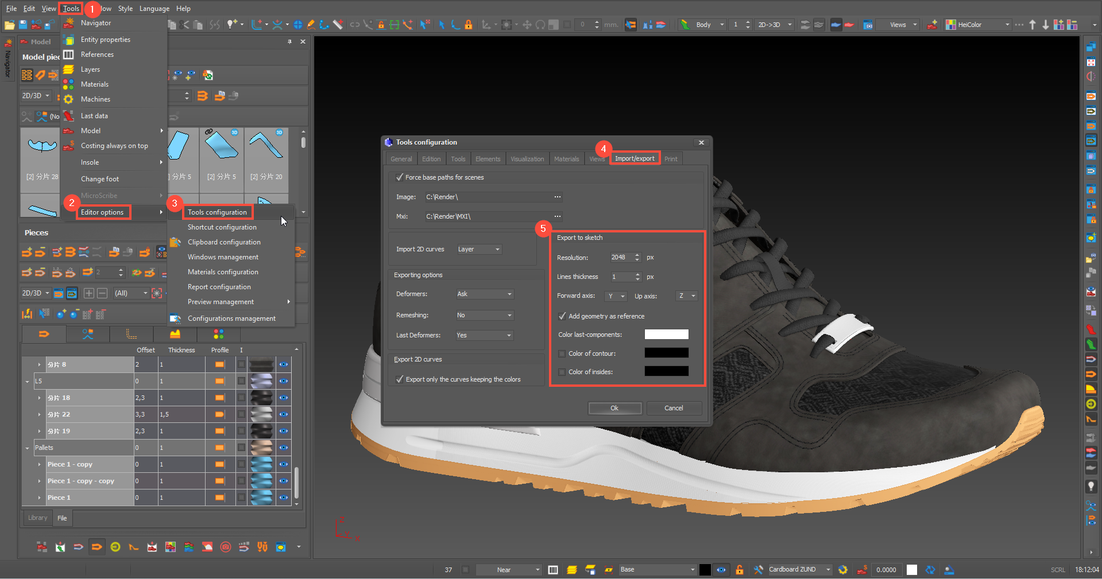Select Materials configuration menu entry
The height and width of the screenshot is (579, 1102).
[223, 272]
